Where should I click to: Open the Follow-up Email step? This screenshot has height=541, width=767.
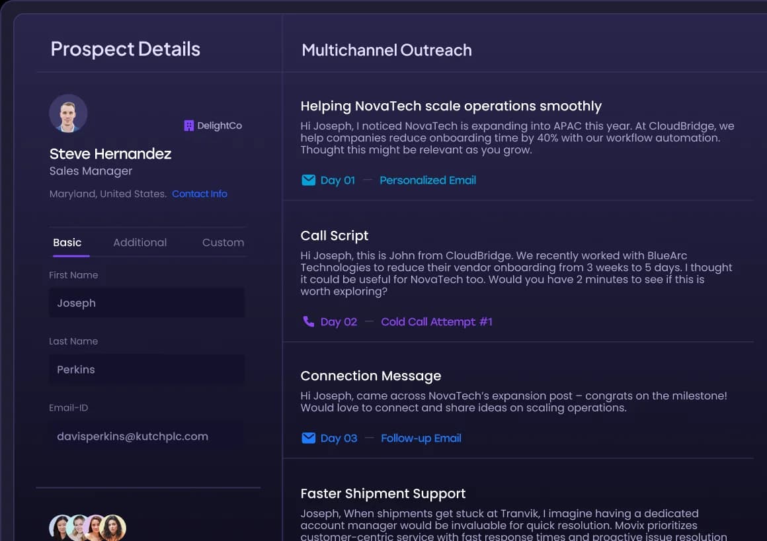coord(421,438)
